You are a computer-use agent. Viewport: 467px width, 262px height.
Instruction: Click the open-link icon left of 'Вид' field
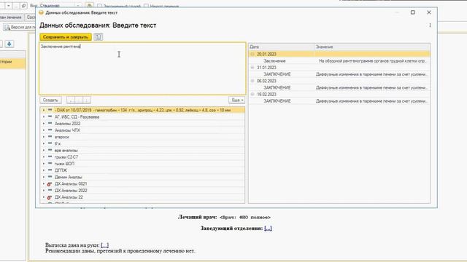point(23,6)
